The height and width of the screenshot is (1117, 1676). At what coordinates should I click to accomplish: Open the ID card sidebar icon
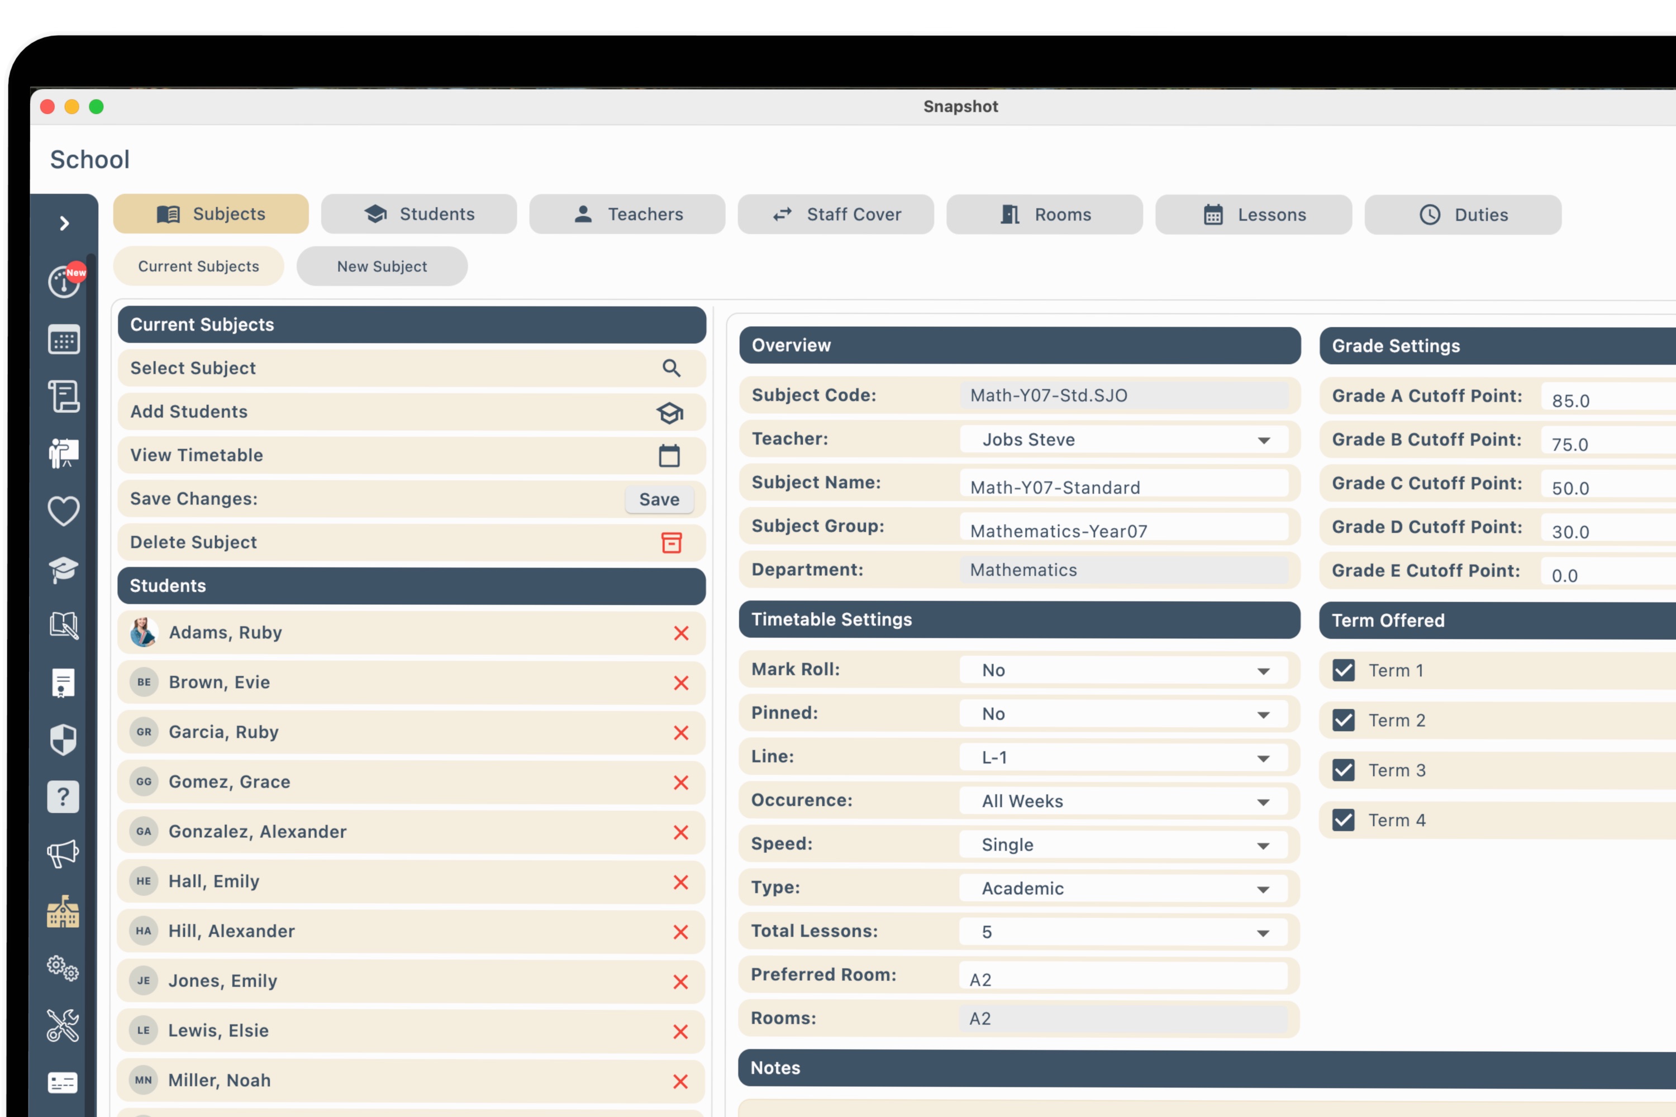(x=64, y=1083)
